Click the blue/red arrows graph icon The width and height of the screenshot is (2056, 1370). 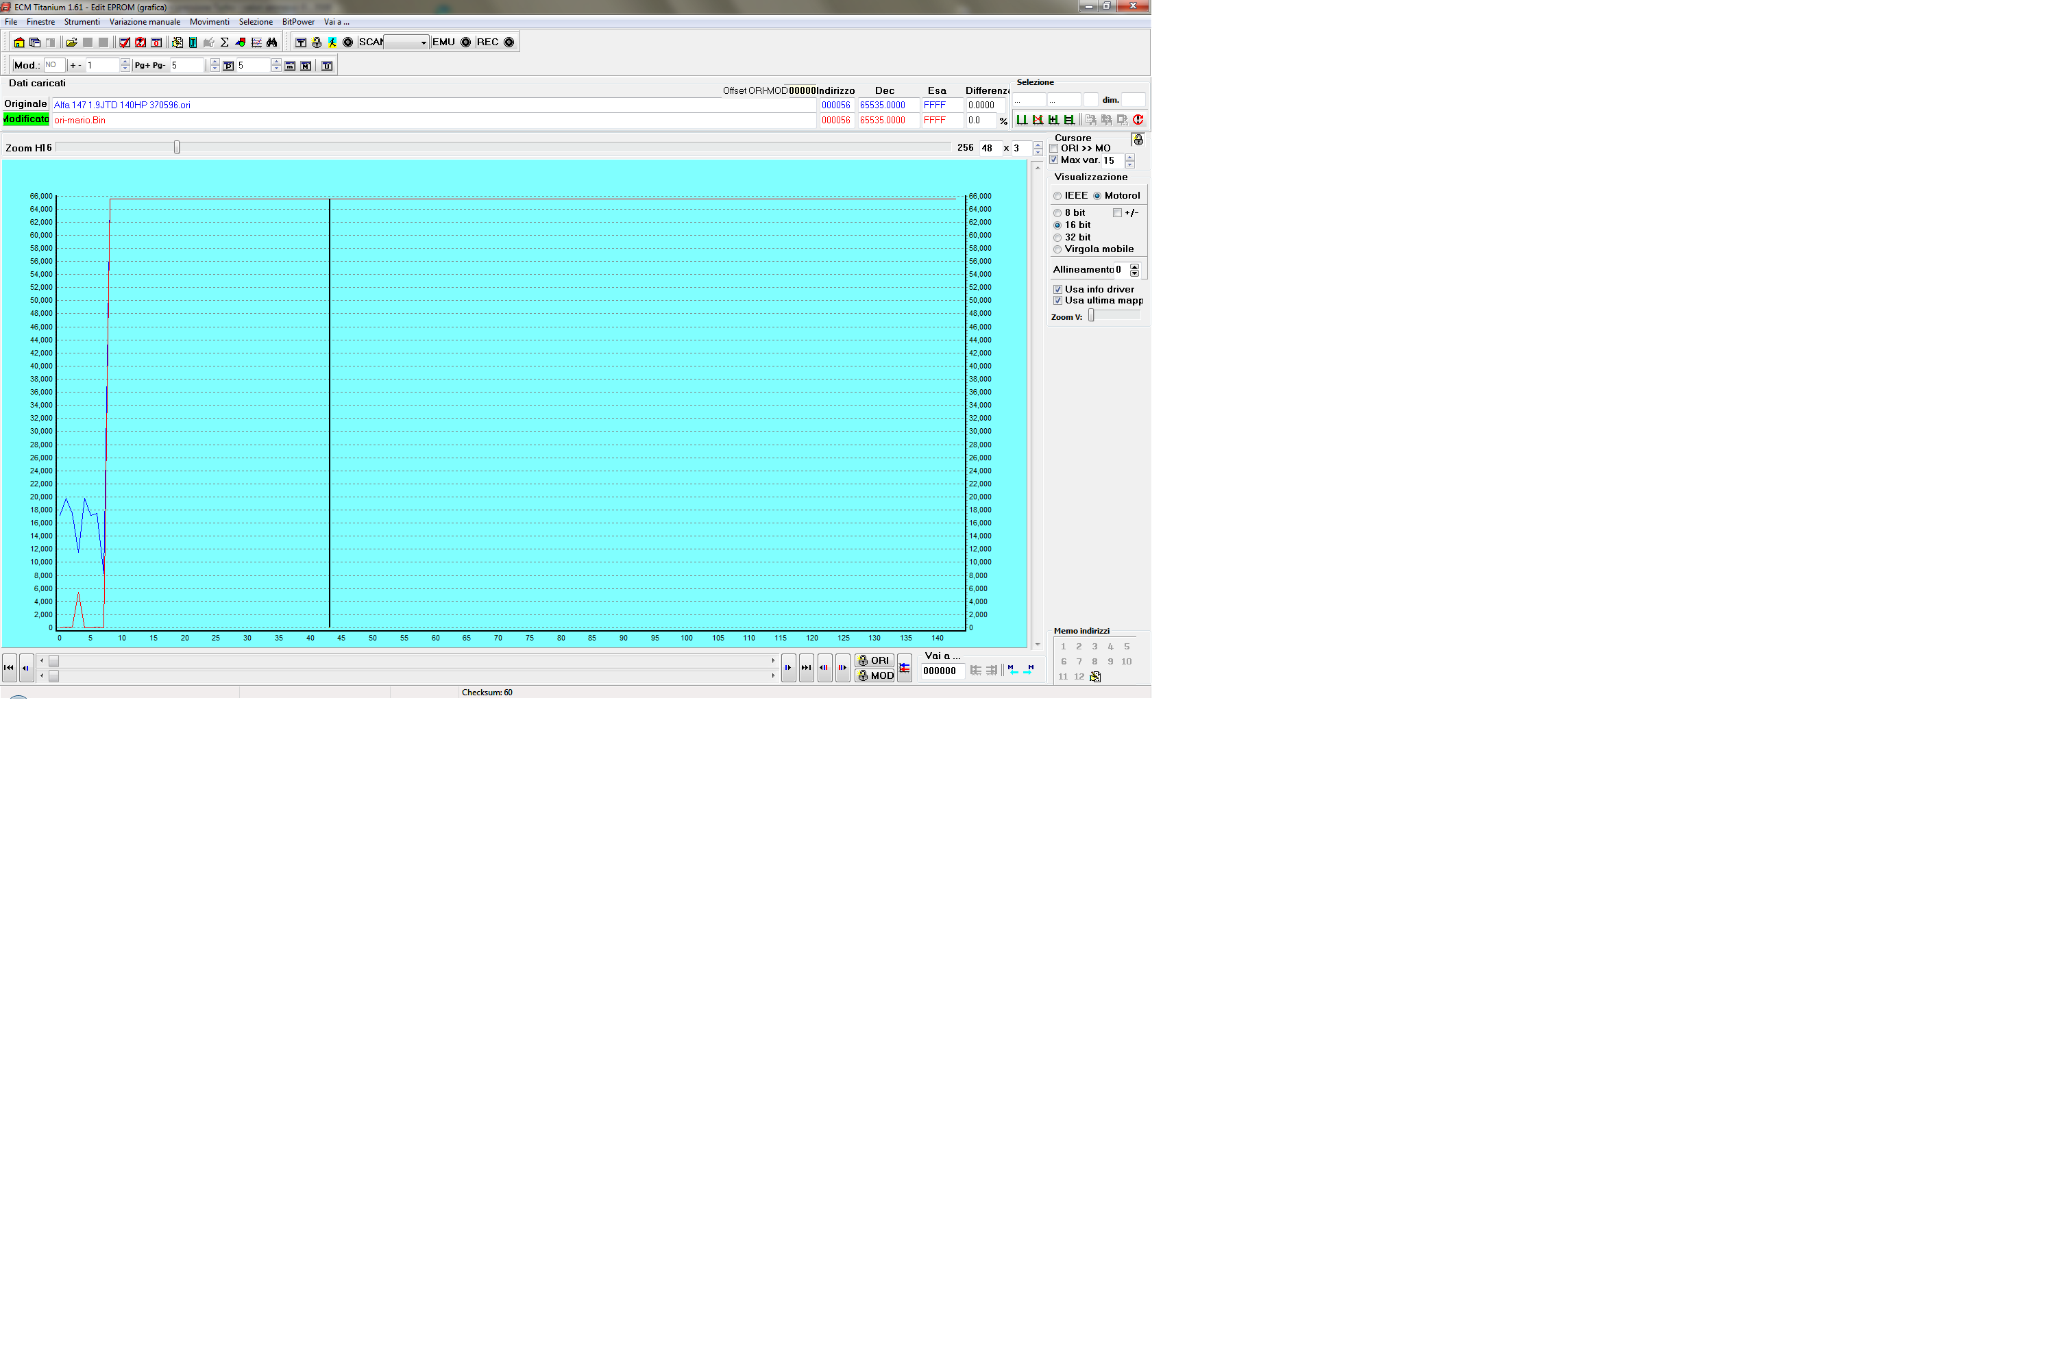click(905, 667)
